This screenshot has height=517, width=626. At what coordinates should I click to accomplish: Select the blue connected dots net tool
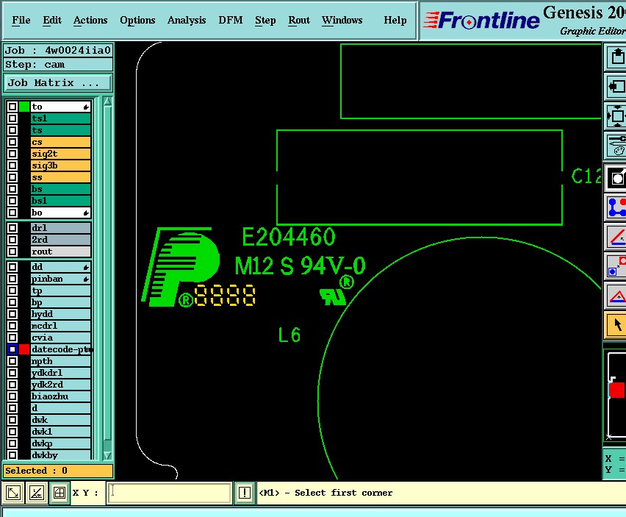616,207
